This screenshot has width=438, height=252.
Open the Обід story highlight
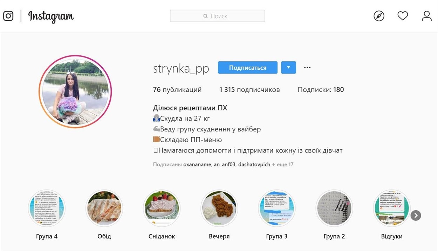104,209
